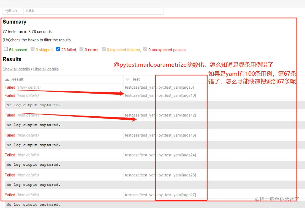Image resolution: width=305 pixels, height=208 pixels.
Task: Select test name test_yaml[args27]
Action: 160,195
